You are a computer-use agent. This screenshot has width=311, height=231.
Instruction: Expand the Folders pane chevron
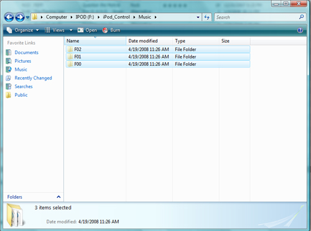pos(58,197)
